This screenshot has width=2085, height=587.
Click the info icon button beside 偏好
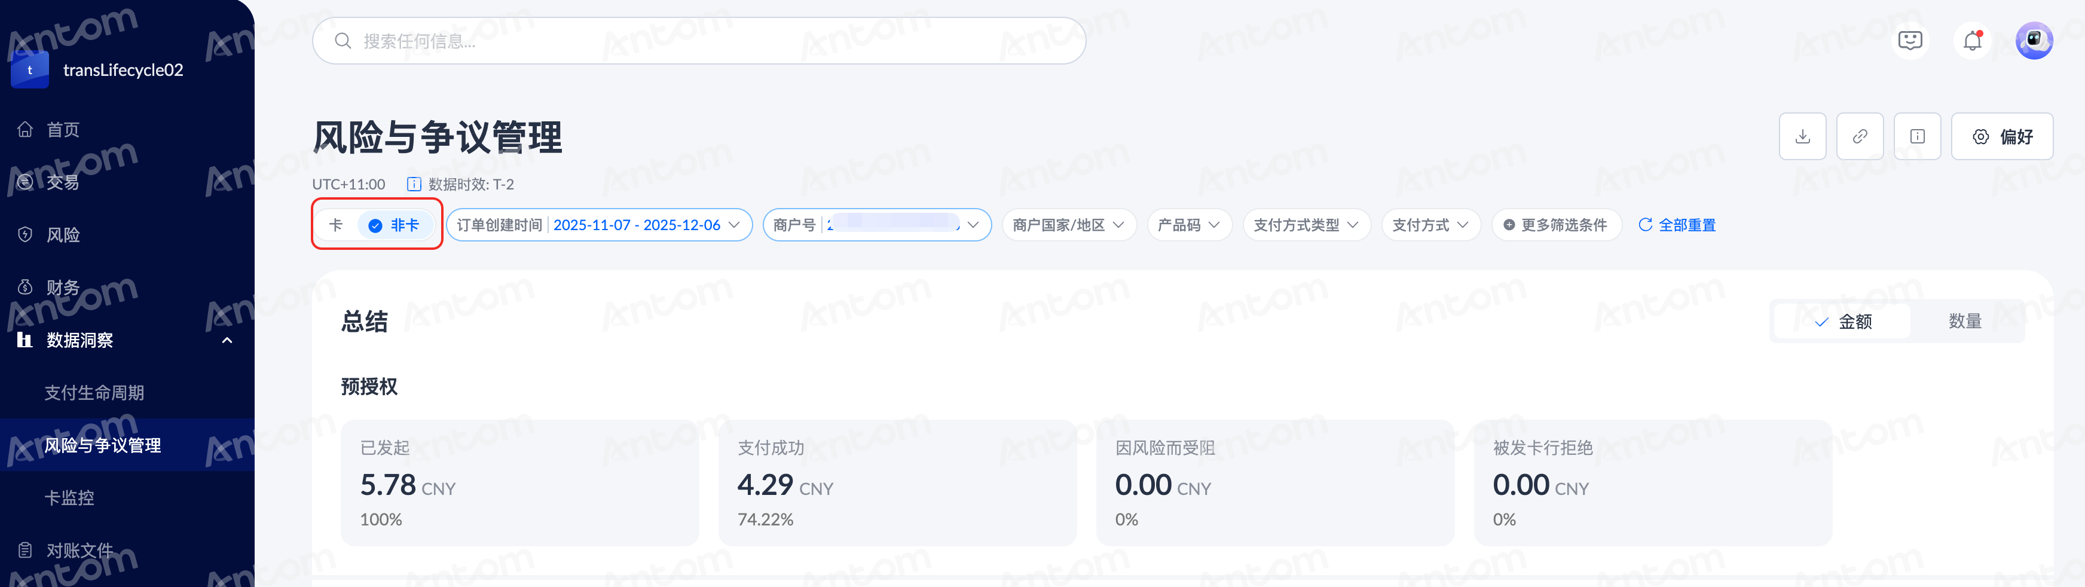[1916, 136]
